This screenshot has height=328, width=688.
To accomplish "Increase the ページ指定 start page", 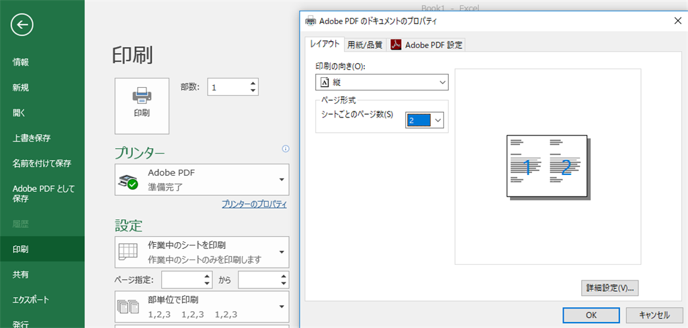I will 207,276.
